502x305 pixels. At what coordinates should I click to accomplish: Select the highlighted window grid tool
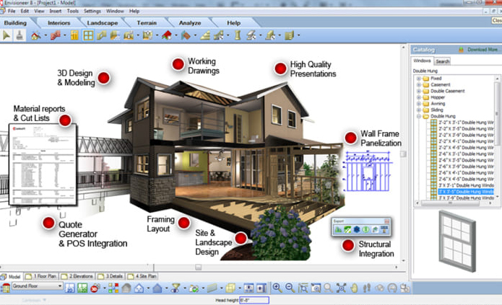[87, 35]
